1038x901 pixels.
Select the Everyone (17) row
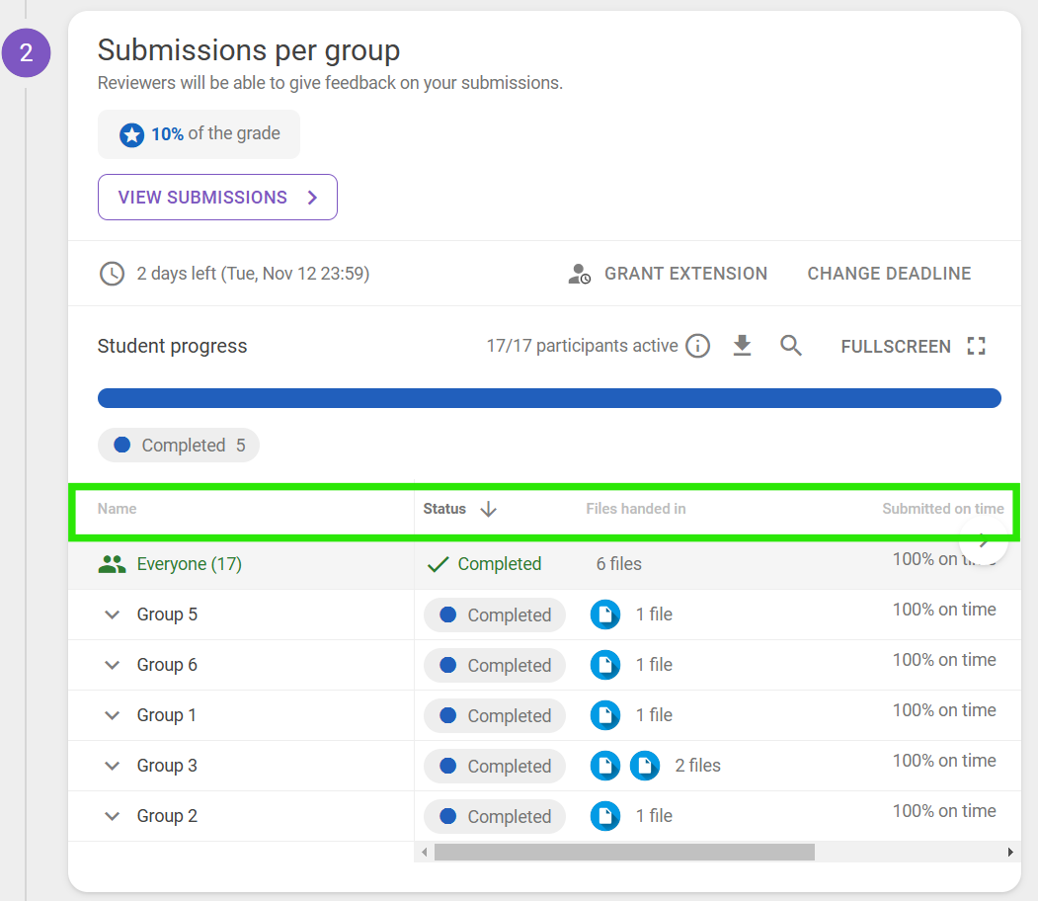tap(189, 564)
